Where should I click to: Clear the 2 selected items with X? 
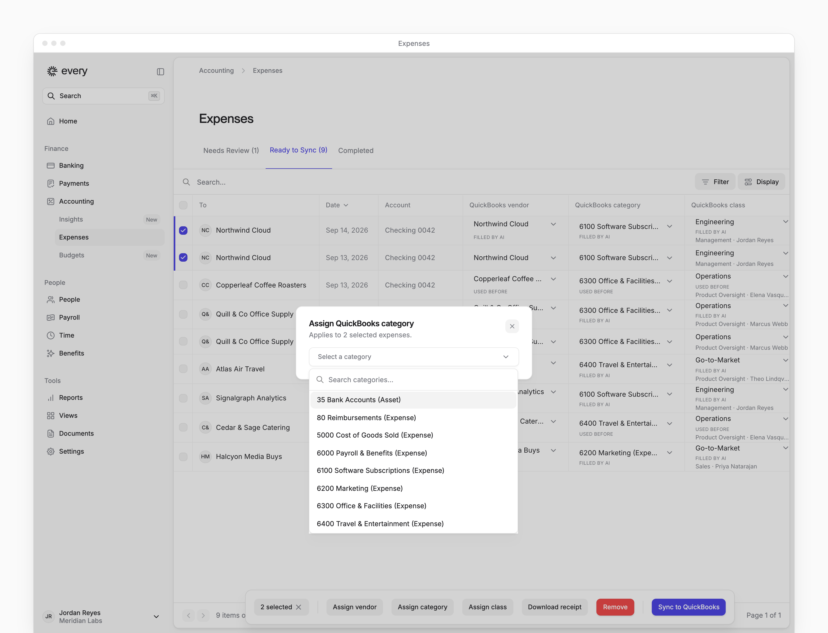299,607
